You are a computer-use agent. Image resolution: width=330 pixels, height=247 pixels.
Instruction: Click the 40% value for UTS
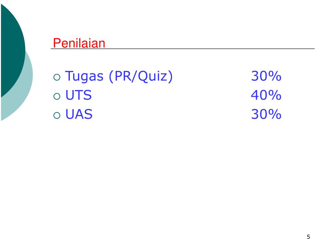tap(266, 95)
